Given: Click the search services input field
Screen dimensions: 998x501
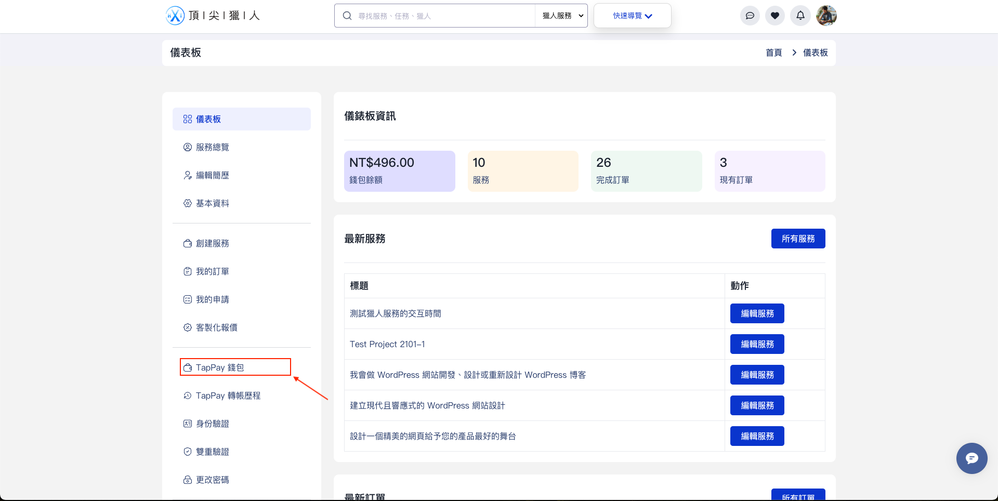Looking at the screenshot, I should [x=442, y=16].
